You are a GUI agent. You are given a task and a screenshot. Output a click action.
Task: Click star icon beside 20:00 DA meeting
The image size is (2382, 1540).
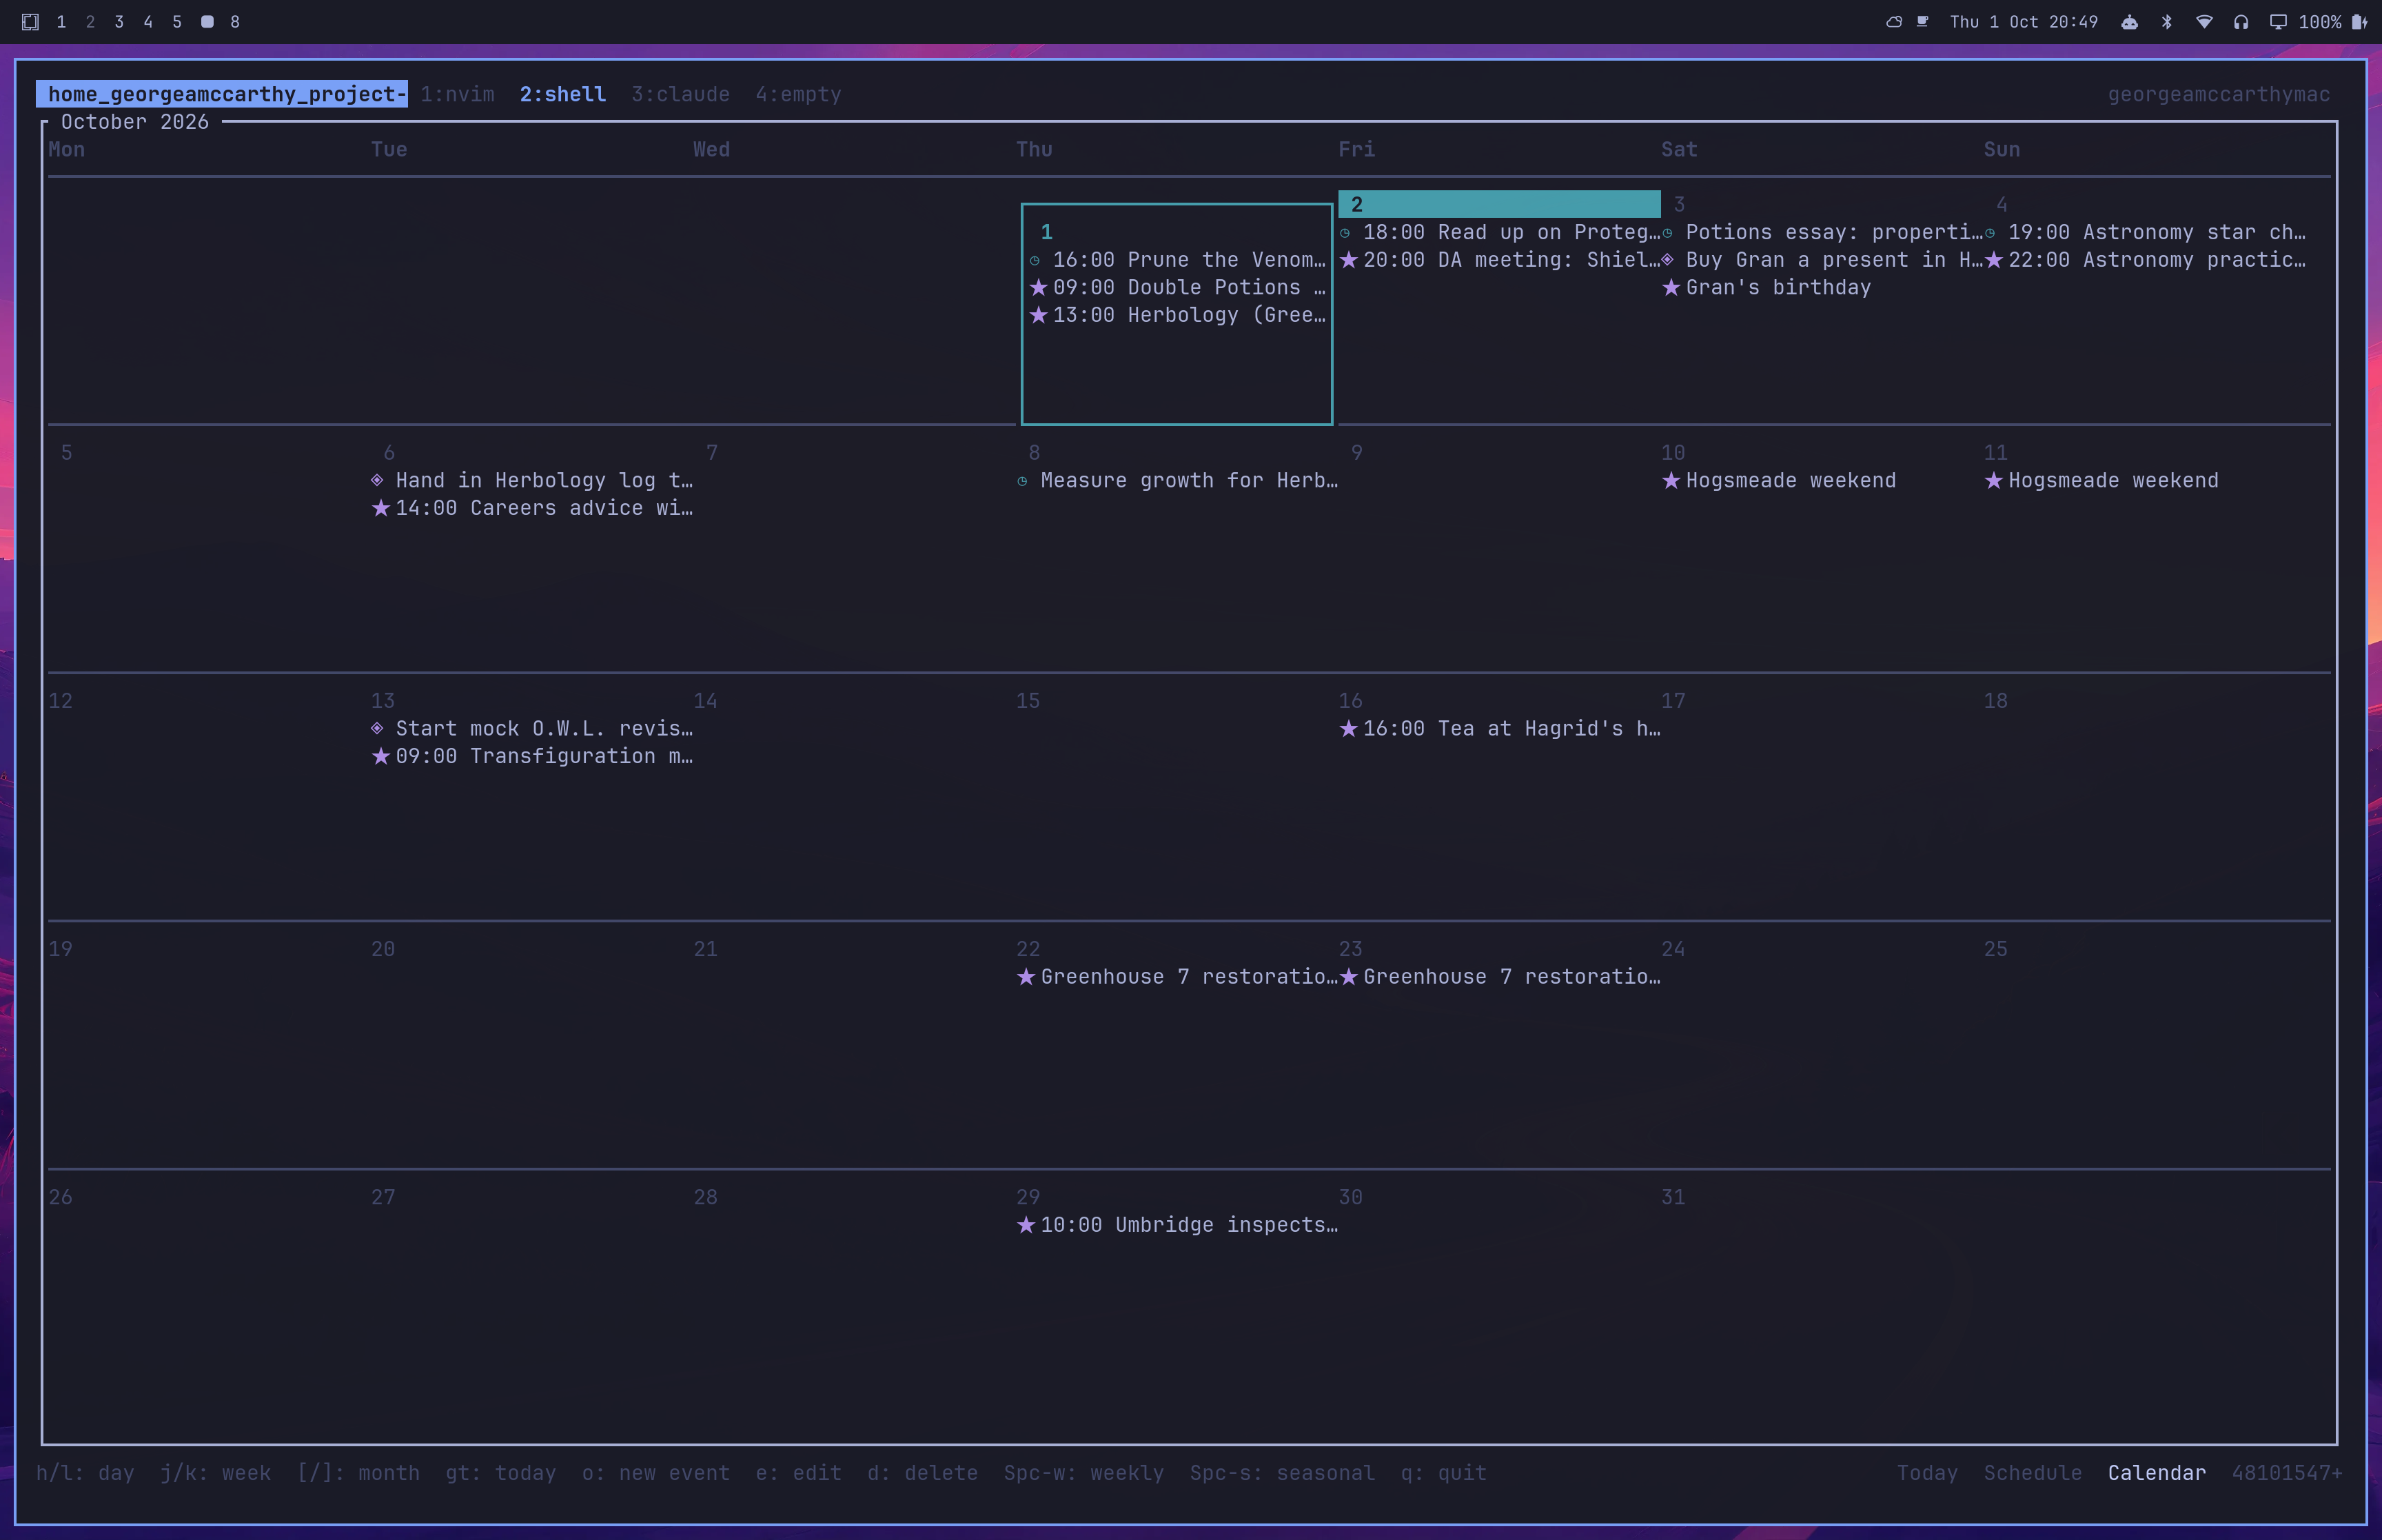[1348, 260]
